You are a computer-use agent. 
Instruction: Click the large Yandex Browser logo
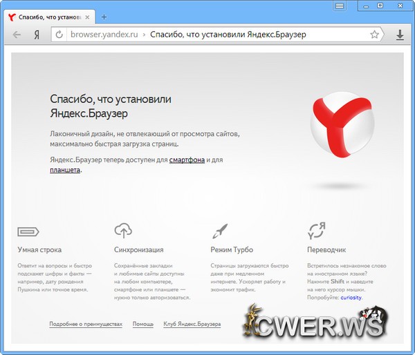click(342, 125)
